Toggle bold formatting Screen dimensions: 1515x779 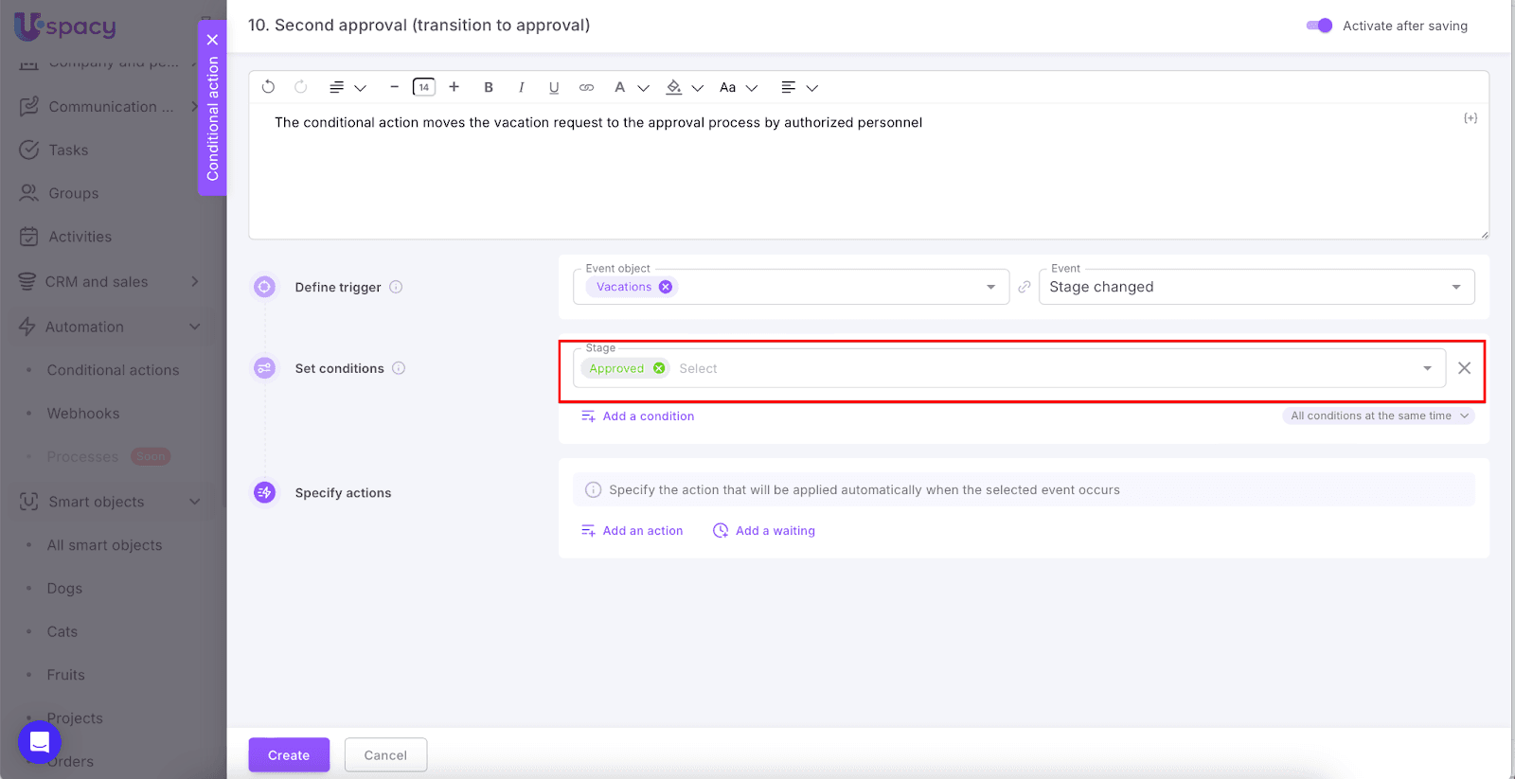(x=489, y=87)
